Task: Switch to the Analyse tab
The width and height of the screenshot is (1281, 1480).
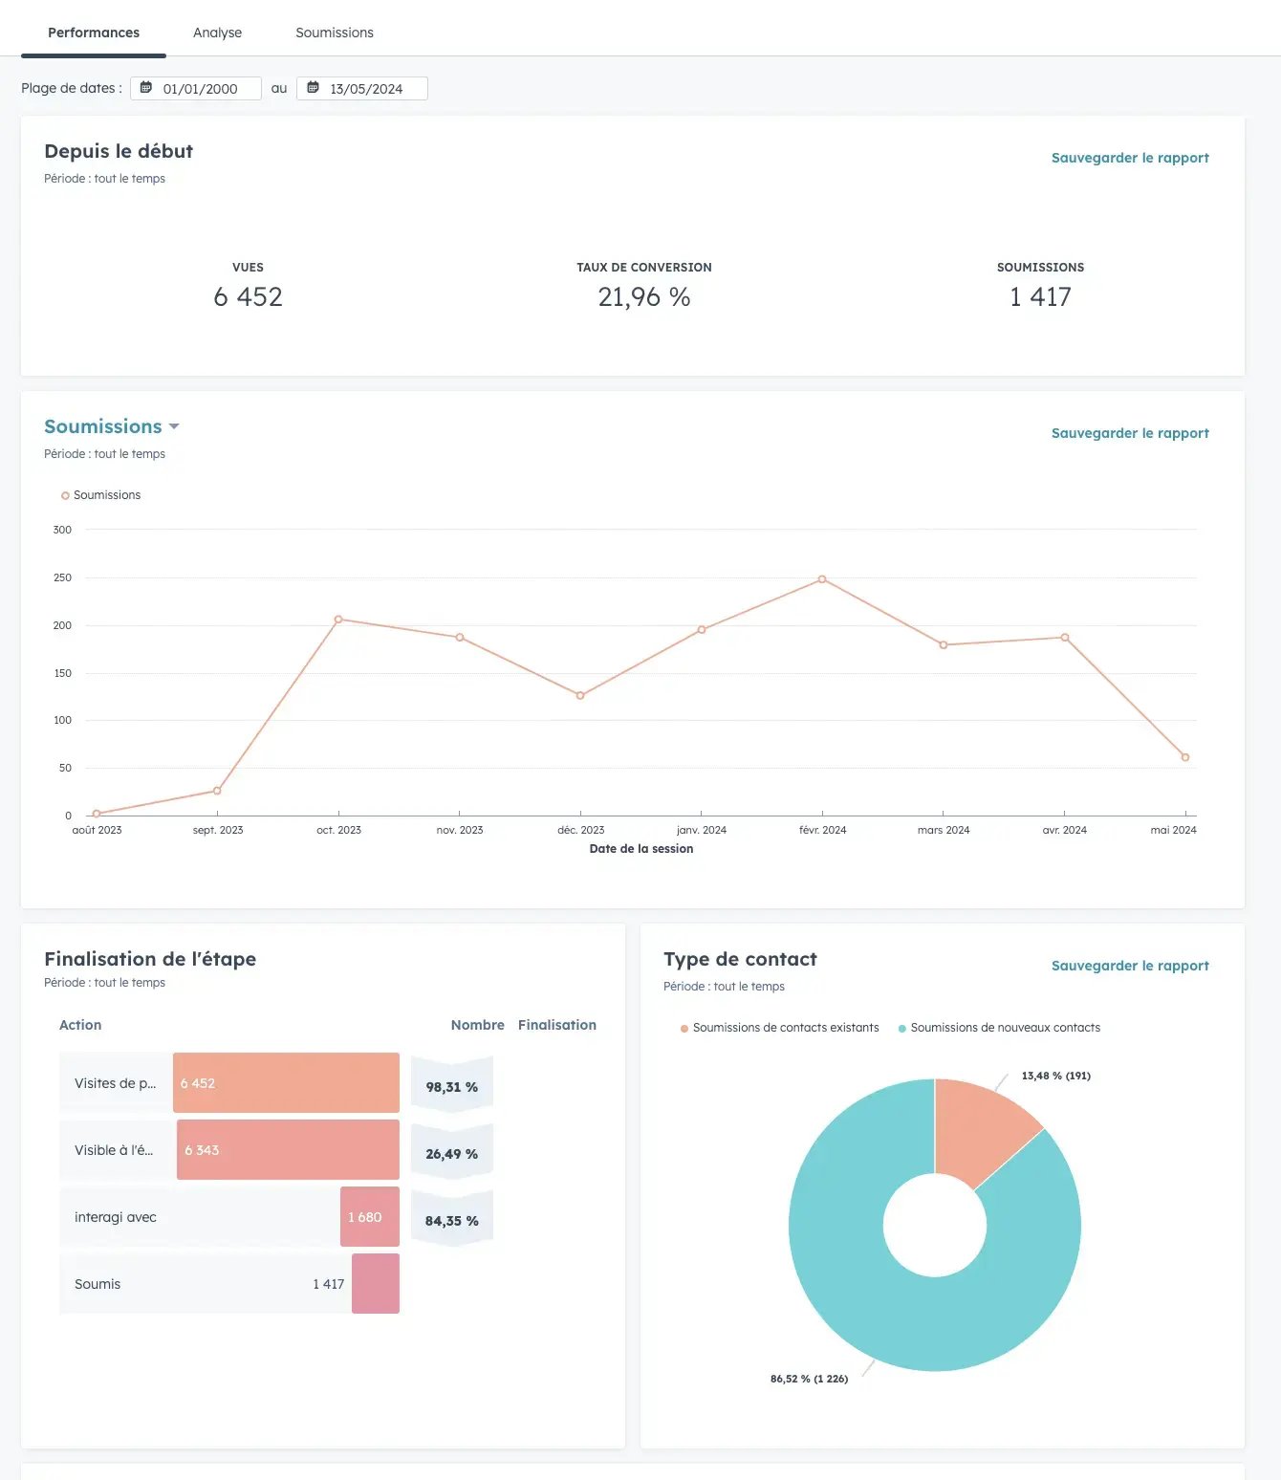Action: coord(217,33)
